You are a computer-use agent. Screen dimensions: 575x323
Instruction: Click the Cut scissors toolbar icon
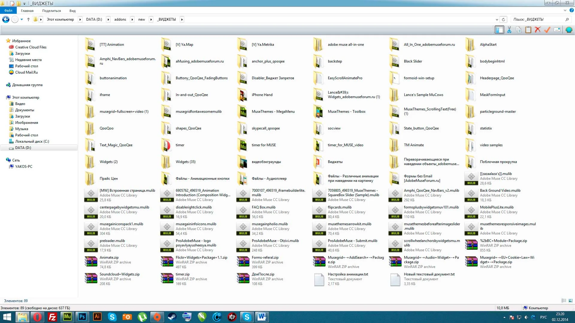click(x=509, y=30)
